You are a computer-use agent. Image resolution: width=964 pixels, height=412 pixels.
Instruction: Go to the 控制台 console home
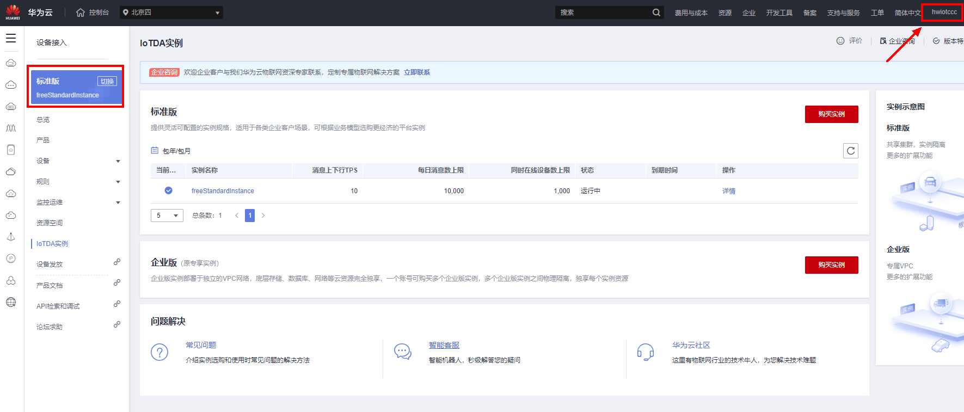pos(93,13)
